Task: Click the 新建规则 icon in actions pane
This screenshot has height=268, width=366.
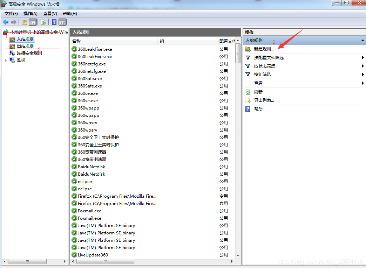Action: point(248,49)
